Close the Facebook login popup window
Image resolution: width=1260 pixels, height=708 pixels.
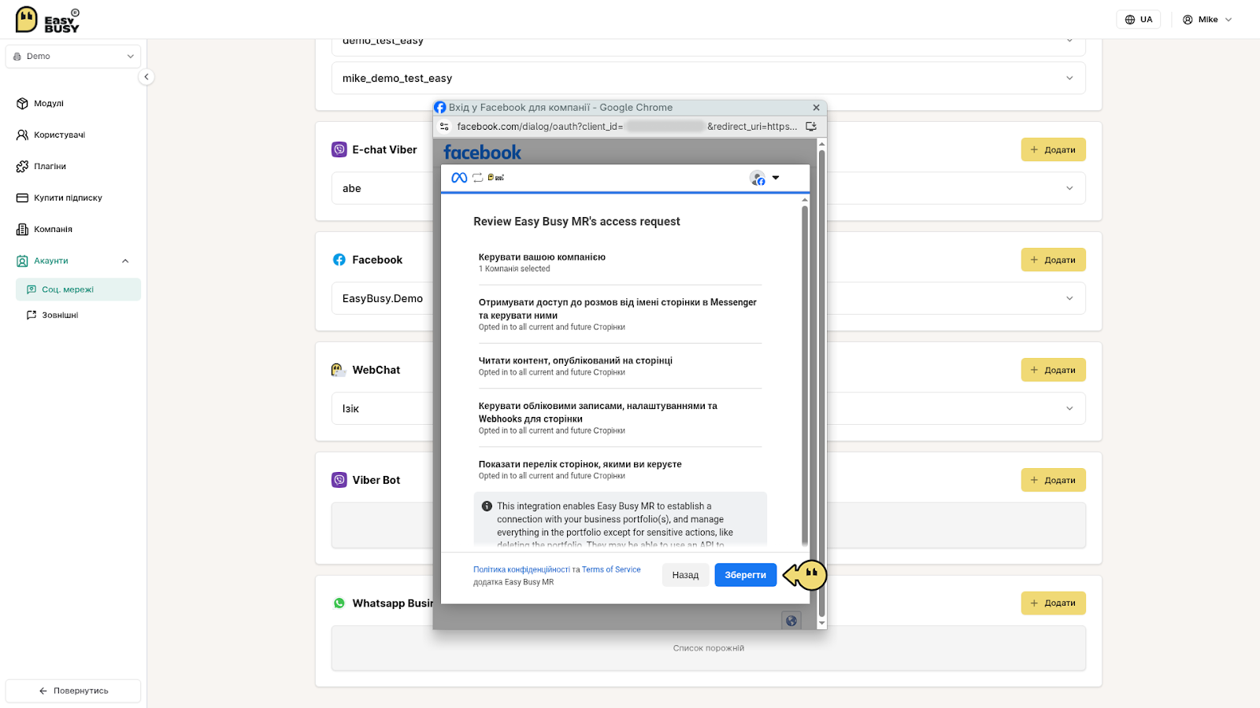[816, 108]
